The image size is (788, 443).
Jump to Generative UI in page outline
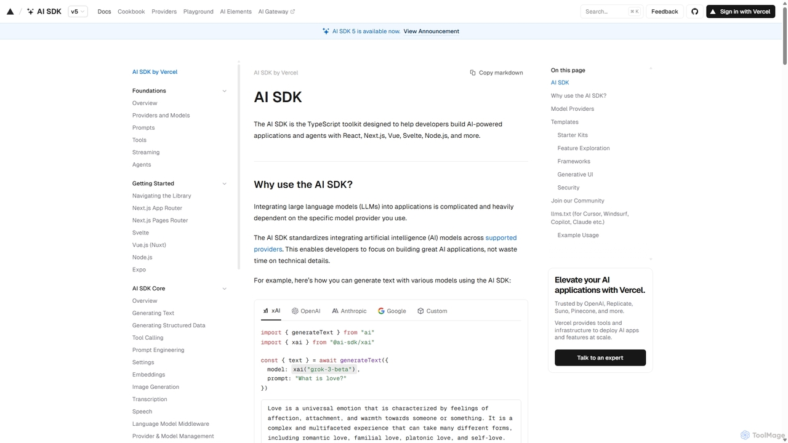click(x=575, y=175)
